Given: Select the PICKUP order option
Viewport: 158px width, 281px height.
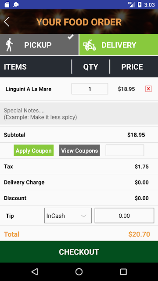Looking at the screenshot, I should click(x=39, y=45).
